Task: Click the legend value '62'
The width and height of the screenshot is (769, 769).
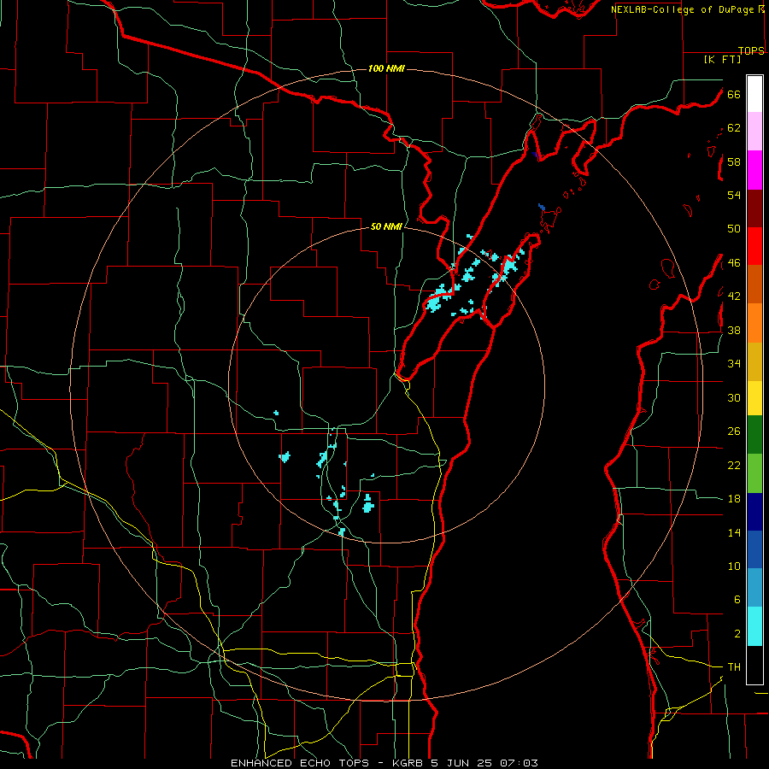Action: tap(734, 128)
